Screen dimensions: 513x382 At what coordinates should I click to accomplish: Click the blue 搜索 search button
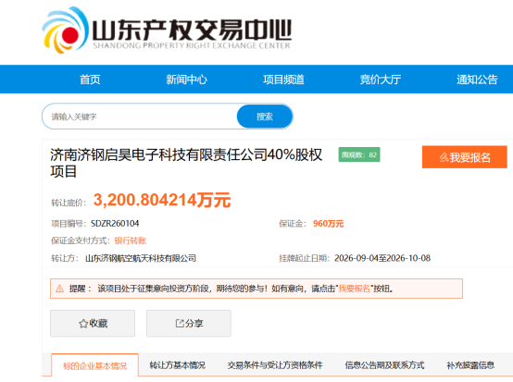264,117
